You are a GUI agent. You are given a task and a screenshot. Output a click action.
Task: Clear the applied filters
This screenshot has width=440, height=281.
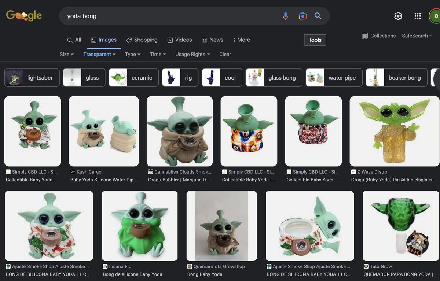(225, 54)
